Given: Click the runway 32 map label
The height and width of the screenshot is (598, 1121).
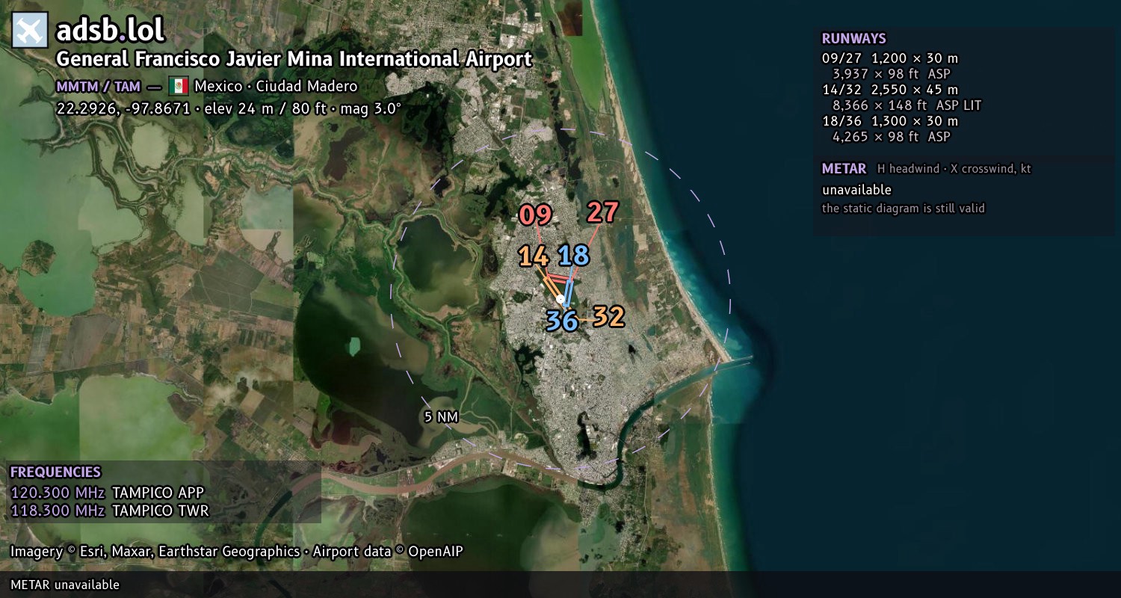Looking at the screenshot, I should click(x=608, y=317).
